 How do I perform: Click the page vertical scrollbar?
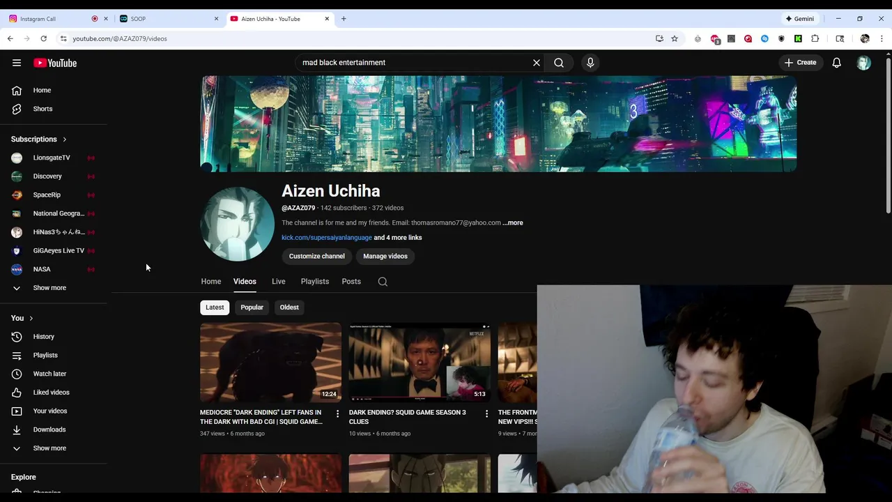(888, 136)
